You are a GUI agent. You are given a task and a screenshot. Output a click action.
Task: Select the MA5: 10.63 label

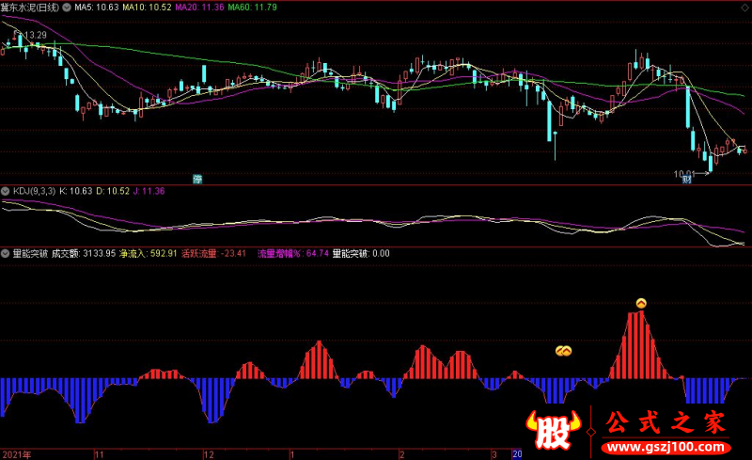click(x=97, y=8)
